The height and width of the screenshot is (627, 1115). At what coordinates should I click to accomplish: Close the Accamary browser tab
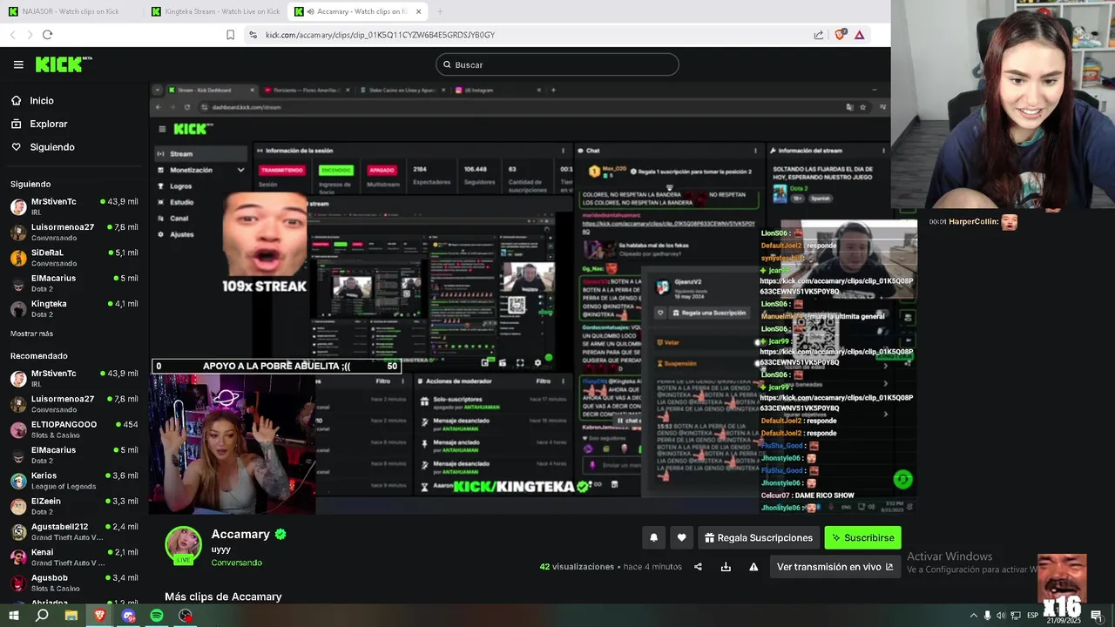[419, 11]
